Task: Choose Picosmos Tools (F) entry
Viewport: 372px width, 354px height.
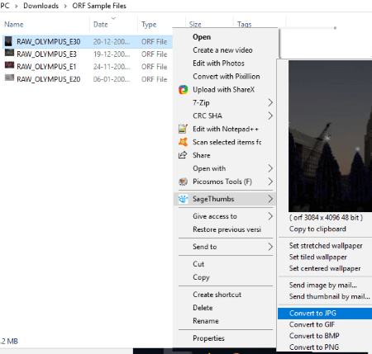Action: (222, 182)
